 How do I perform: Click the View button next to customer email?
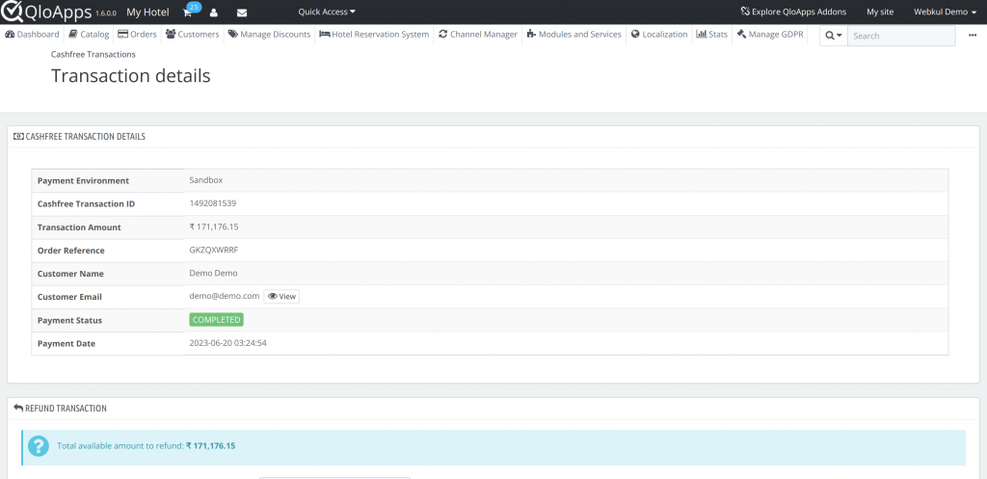click(x=281, y=297)
